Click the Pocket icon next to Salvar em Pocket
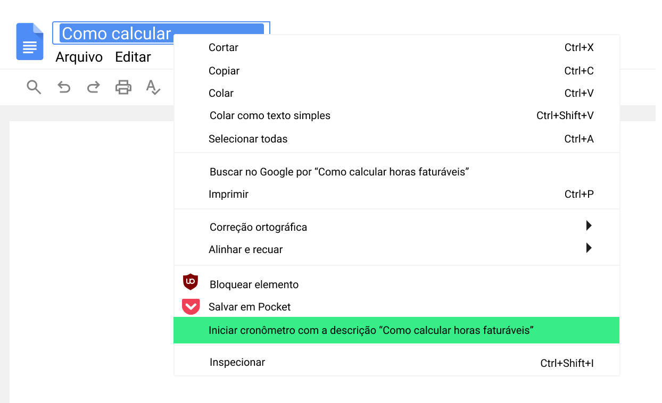 [190, 306]
